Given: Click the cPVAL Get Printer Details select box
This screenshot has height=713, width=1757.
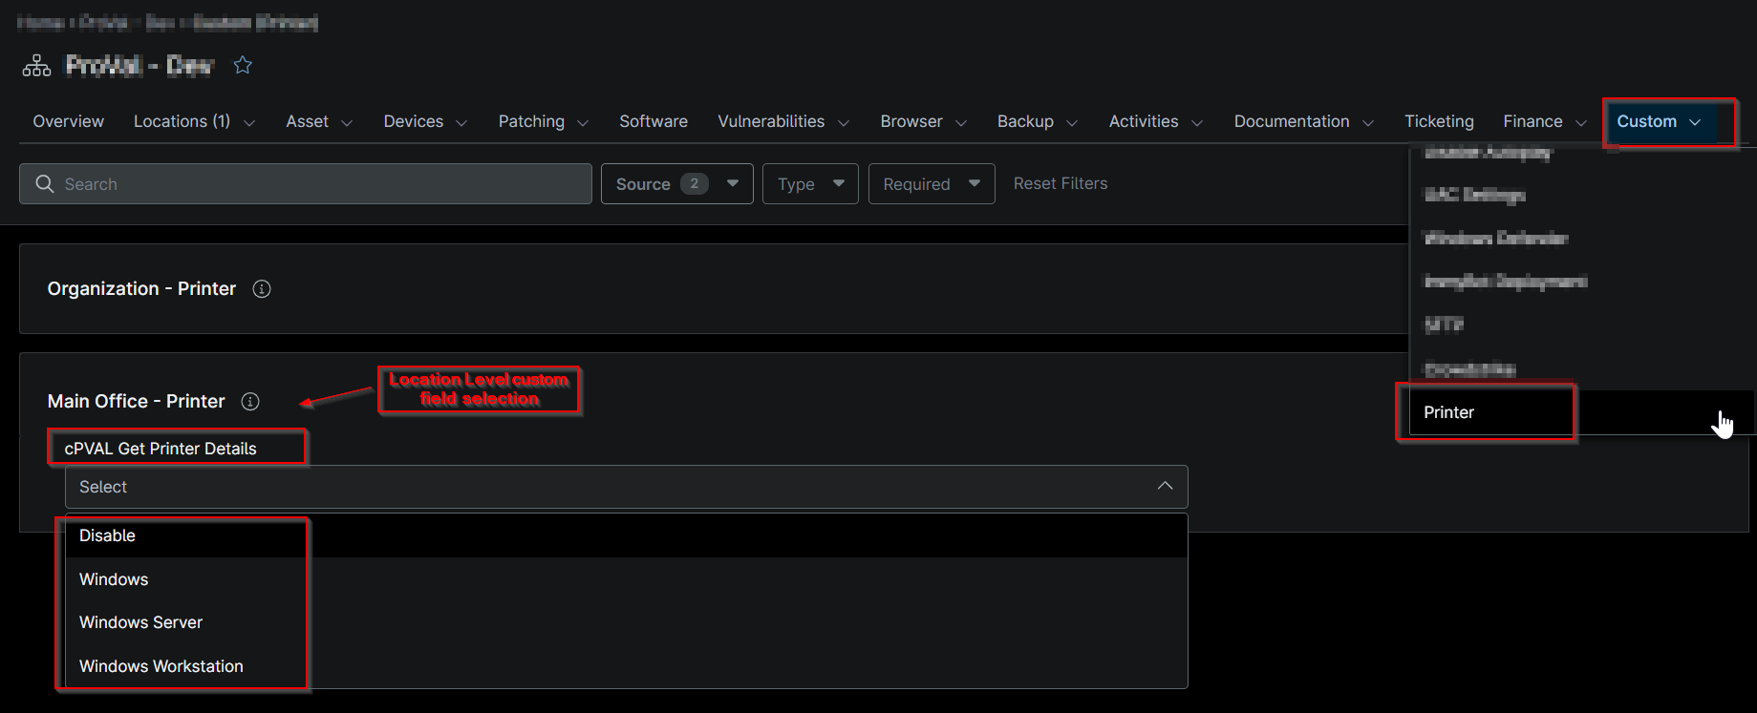Looking at the screenshot, I should coord(626,487).
